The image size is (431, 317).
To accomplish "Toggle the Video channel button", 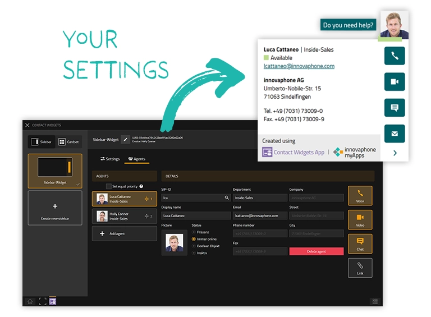I will click(x=360, y=220).
